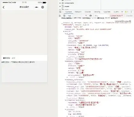Click the simulator page title text
Screen dimensions: 134x117
pos(24,7)
